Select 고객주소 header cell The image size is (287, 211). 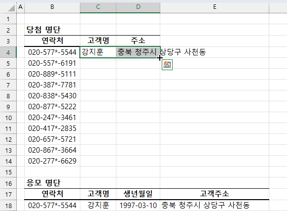[x=215, y=194]
